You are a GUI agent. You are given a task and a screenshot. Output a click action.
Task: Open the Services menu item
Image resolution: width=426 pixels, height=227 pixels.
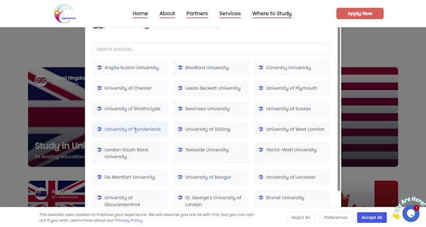click(230, 14)
